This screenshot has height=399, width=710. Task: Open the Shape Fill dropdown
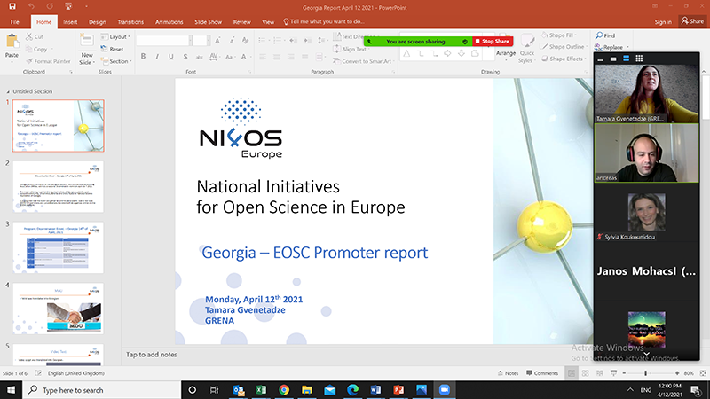pyautogui.click(x=559, y=35)
